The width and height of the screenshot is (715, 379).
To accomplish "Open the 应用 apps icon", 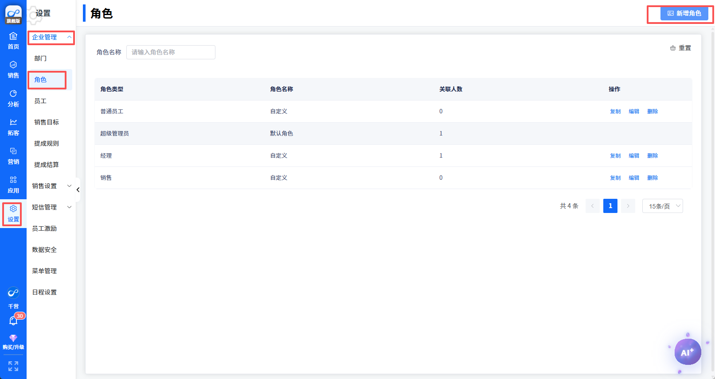I will pyautogui.click(x=13, y=185).
